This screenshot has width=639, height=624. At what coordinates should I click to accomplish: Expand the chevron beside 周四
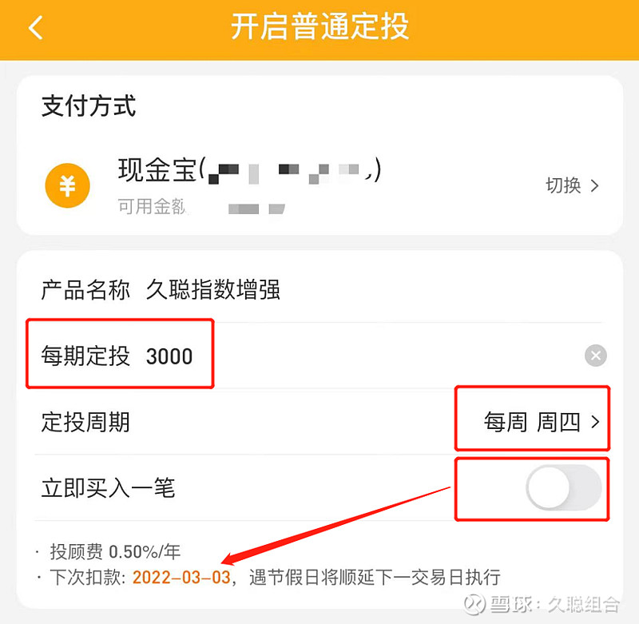[x=595, y=422]
